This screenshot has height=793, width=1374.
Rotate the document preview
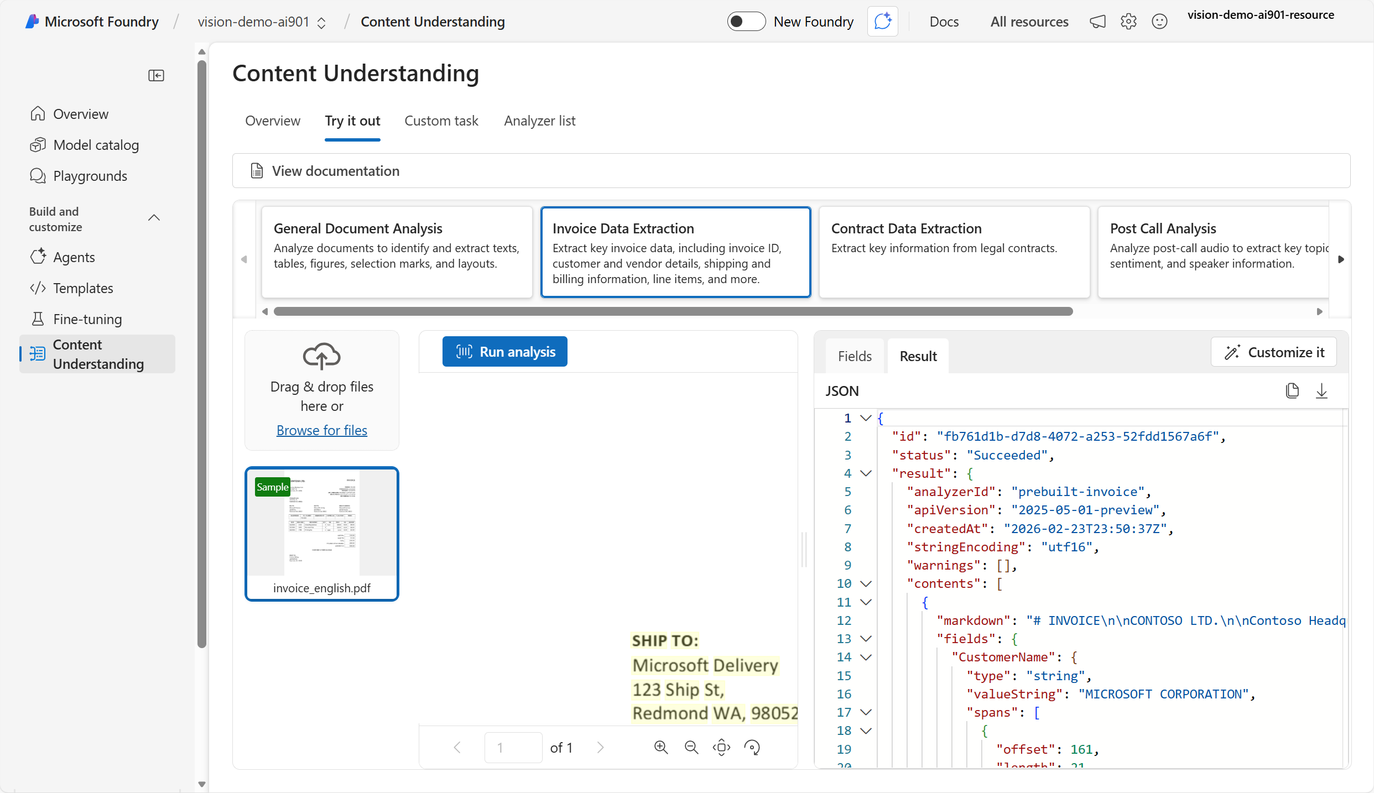coord(752,747)
